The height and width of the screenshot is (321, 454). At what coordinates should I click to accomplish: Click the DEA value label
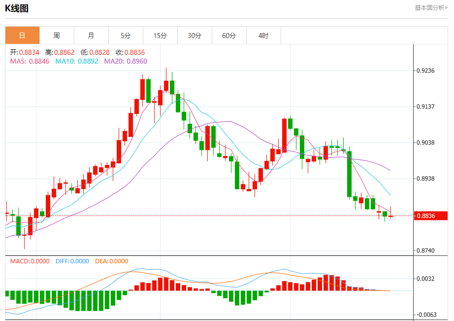click(x=111, y=261)
